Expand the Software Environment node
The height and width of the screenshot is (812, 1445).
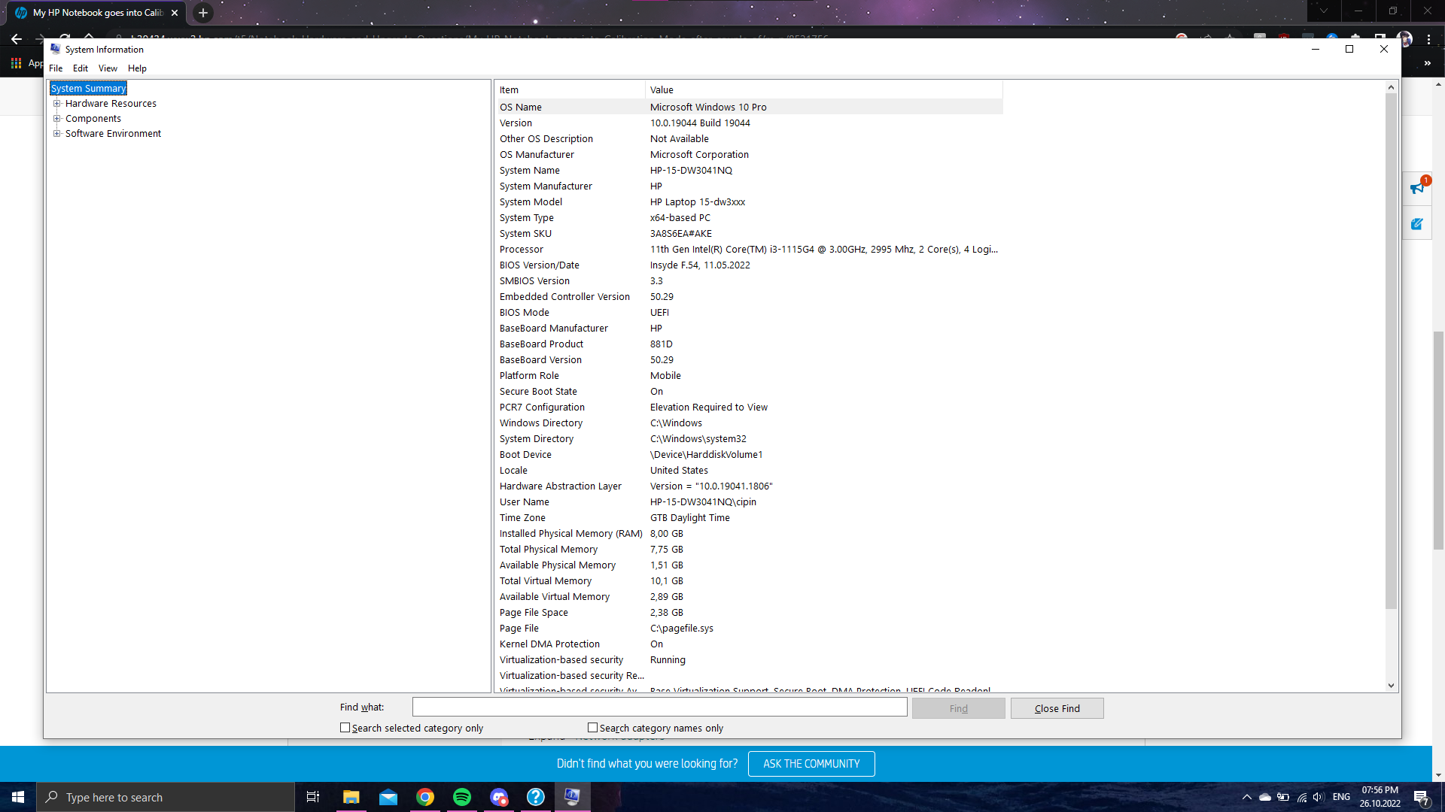tap(58, 133)
